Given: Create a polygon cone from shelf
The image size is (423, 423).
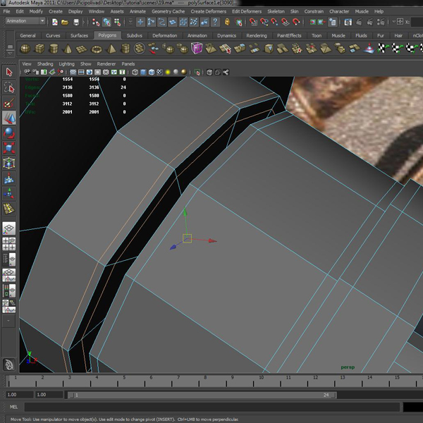Looking at the screenshot, I should tap(68, 49).
